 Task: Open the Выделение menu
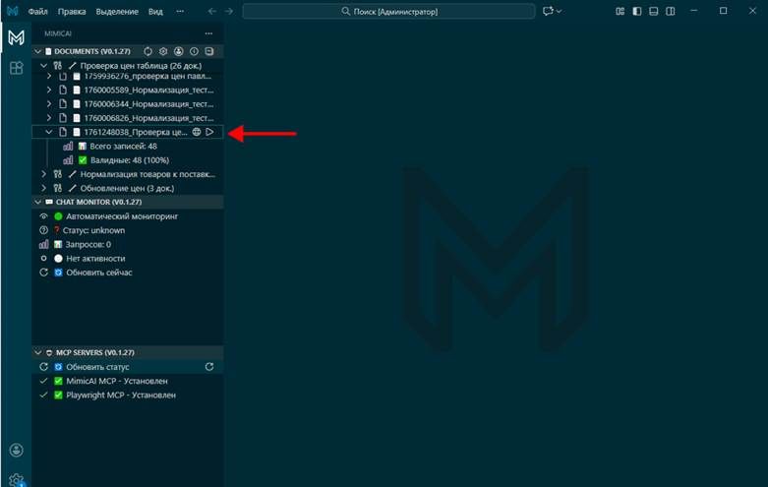[x=116, y=11]
